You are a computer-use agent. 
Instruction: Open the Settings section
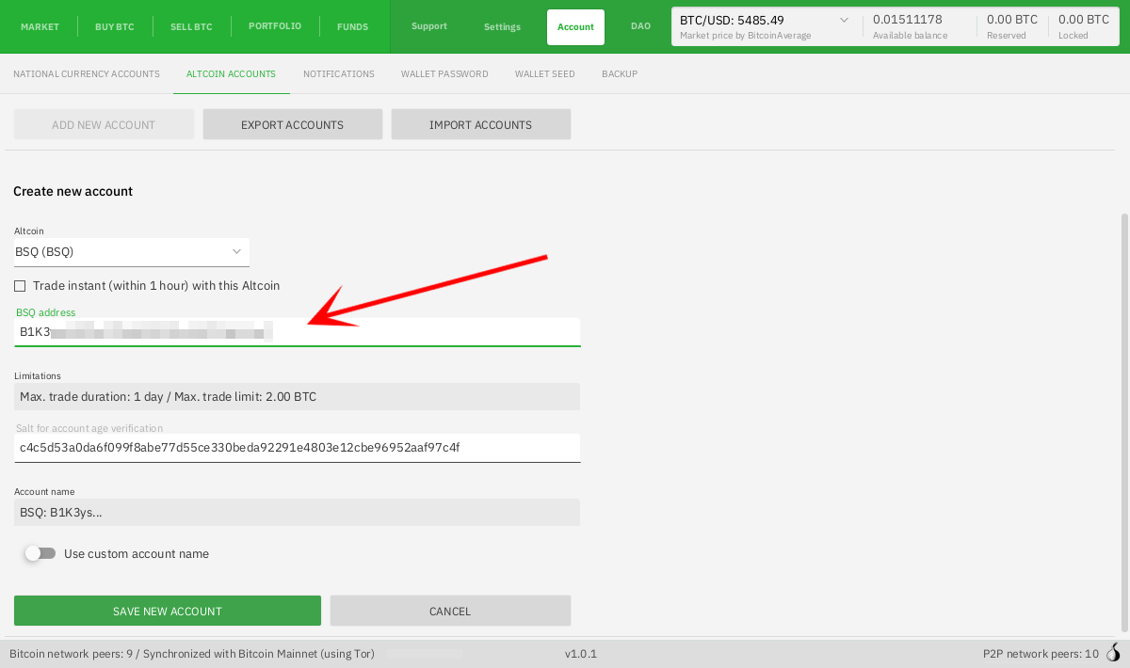(x=502, y=26)
